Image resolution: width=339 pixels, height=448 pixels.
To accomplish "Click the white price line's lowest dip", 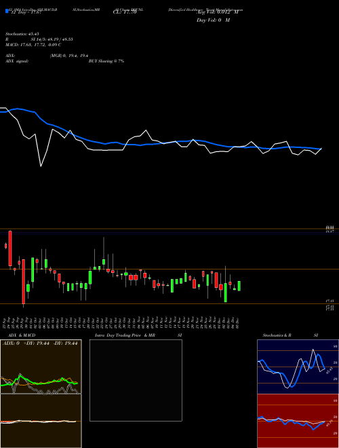I will click(41, 166).
